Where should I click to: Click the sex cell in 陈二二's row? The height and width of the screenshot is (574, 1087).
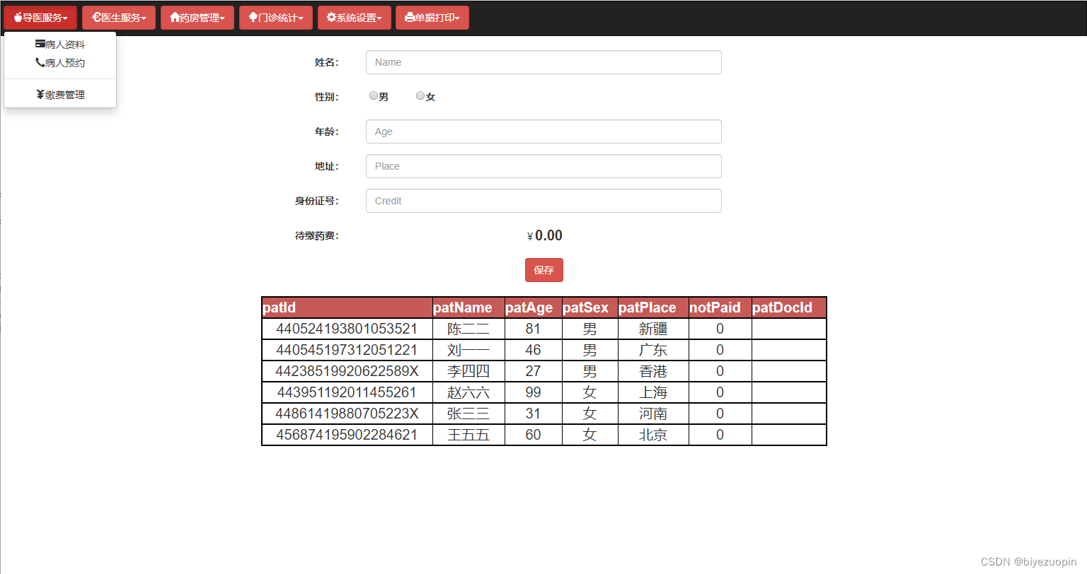tap(589, 329)
